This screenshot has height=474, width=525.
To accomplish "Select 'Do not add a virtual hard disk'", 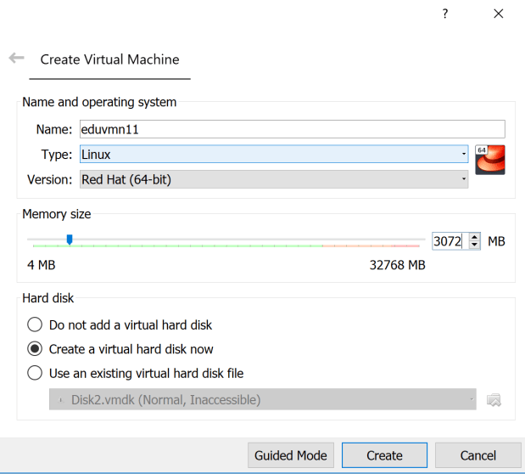I will tap(35, 324).
